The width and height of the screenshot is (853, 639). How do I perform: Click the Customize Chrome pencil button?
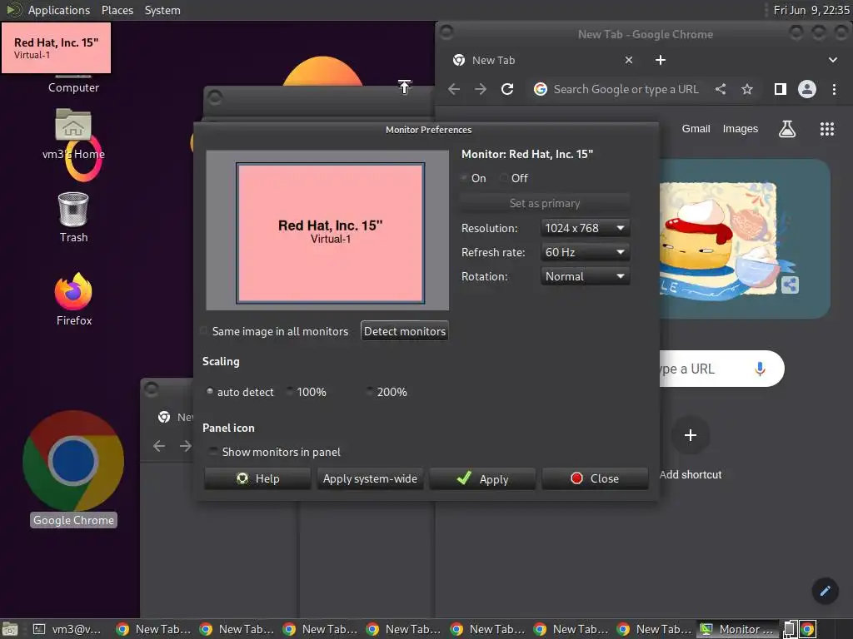click(825, 591)
